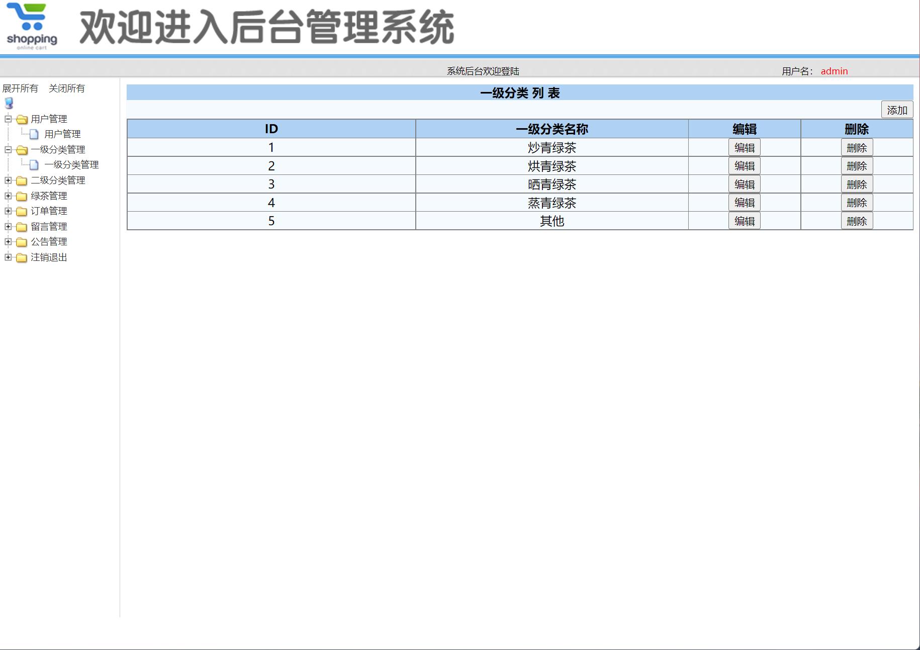Screen dimensions: 920x650
Task: Expand the 公告管理 tree node
Action: click(7, 242)
